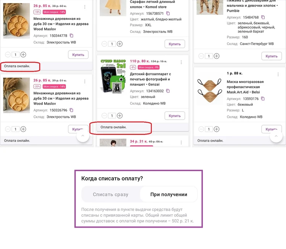
Task: Click scroll-to-top arrow in right column
Action: click(x=276, y=136)
